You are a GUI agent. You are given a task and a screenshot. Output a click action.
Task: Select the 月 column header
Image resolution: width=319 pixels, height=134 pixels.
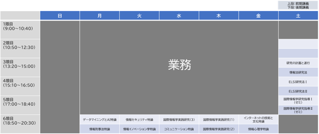tap(99, 16)
